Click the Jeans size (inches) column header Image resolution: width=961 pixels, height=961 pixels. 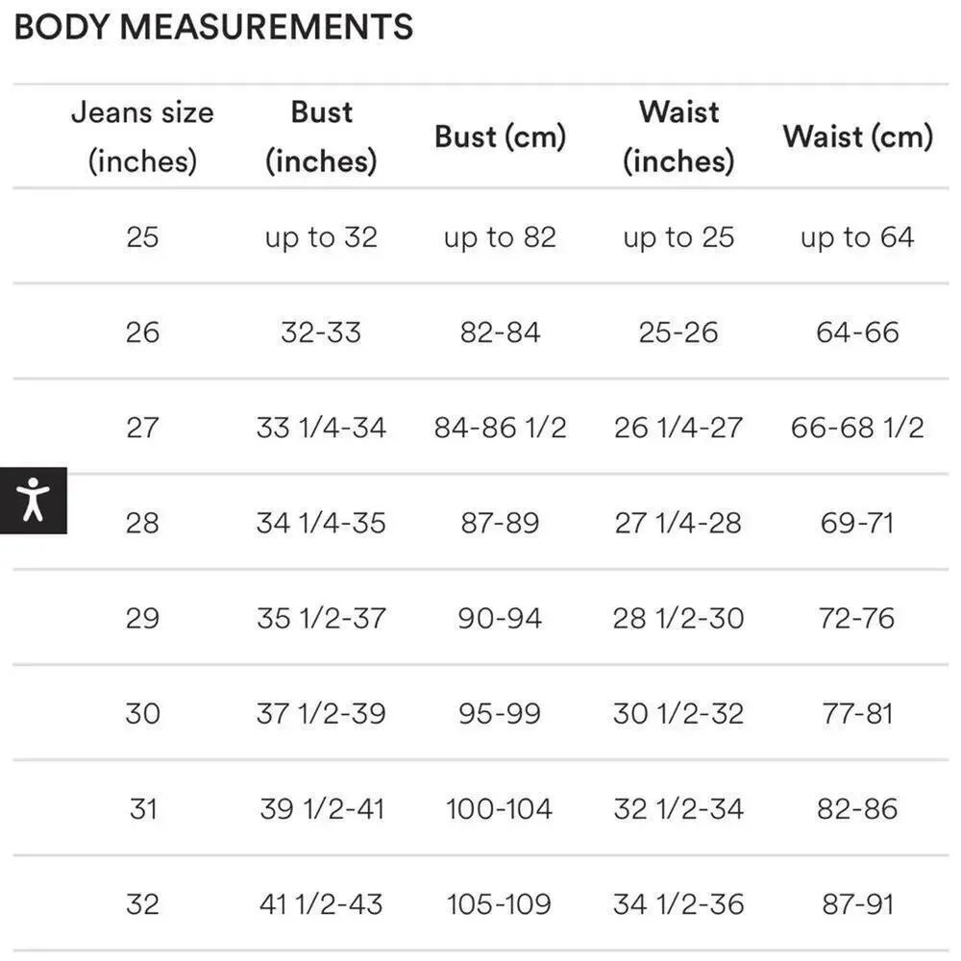coord(142,136)
